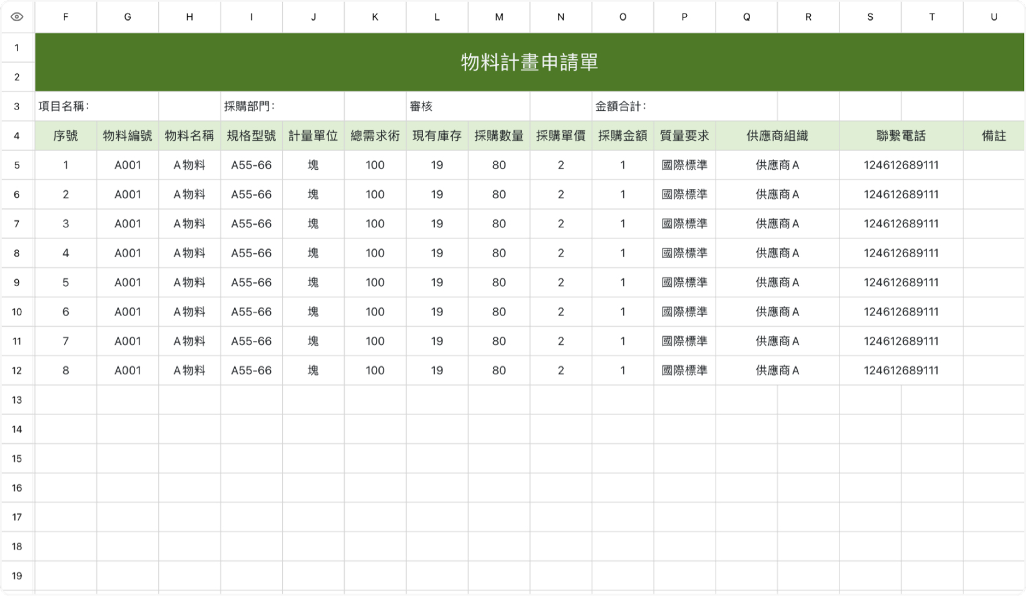Click the 物料計畫申請單 title banner
The image size is (1026, 596).
pos(530,62)
